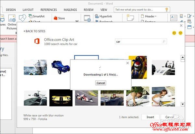Insert a Hyperlink
This screenshot has width=195, height=134.
(103, 16)
